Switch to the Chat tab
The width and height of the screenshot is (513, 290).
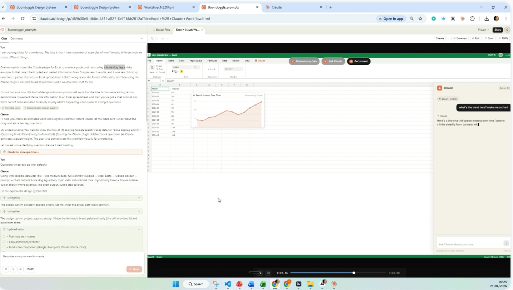(x=4, y=38)
